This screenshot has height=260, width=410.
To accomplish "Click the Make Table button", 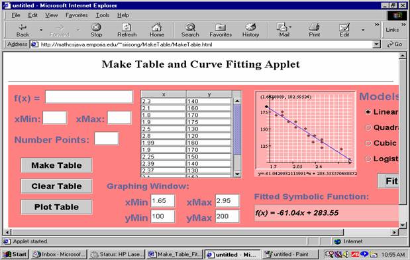I will pos(56,165).
